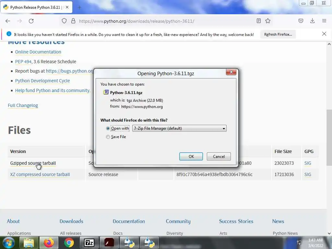332x249 pixels.
Task: Open the PEP 494 link
Action: (x=23, y=62)
